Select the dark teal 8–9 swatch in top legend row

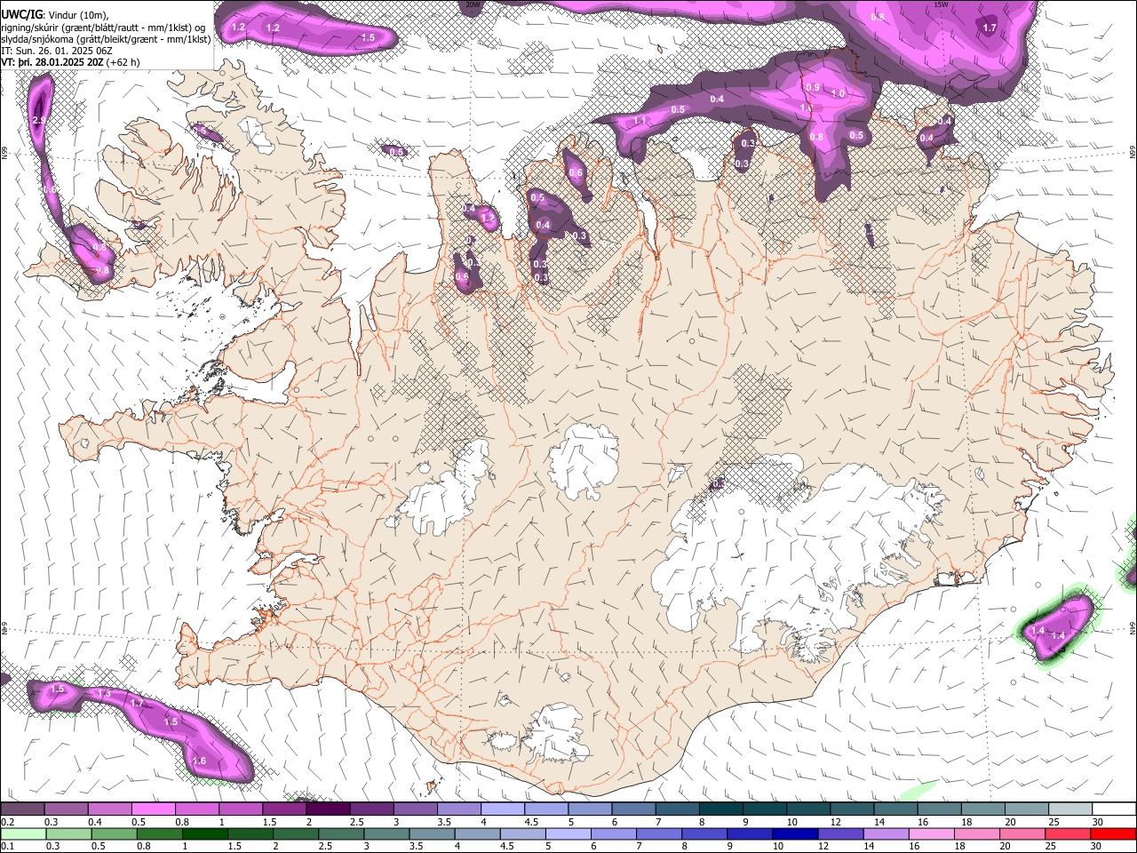point(721,809)
